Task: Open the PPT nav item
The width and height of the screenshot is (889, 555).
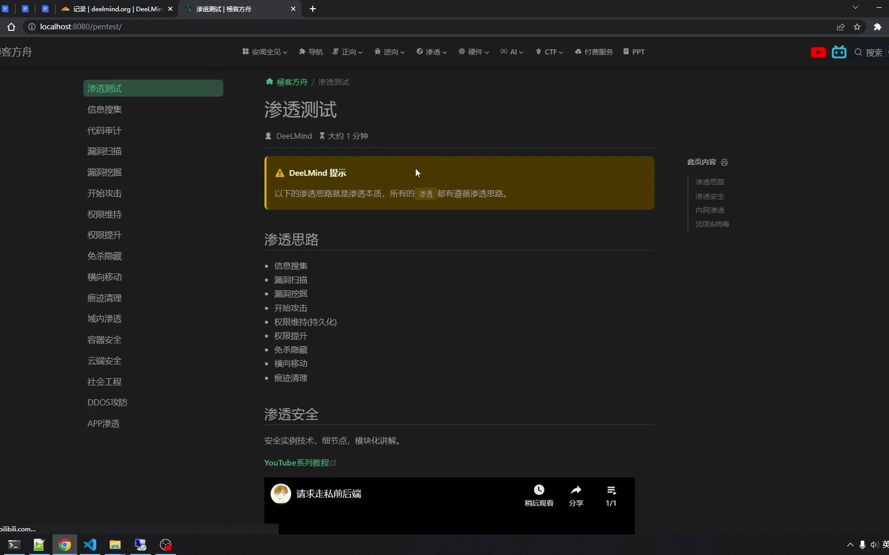Action: (634, 52)
